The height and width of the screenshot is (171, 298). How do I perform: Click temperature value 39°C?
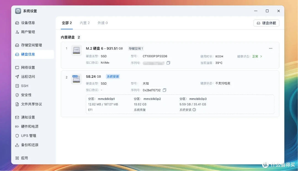coord(219,63)
